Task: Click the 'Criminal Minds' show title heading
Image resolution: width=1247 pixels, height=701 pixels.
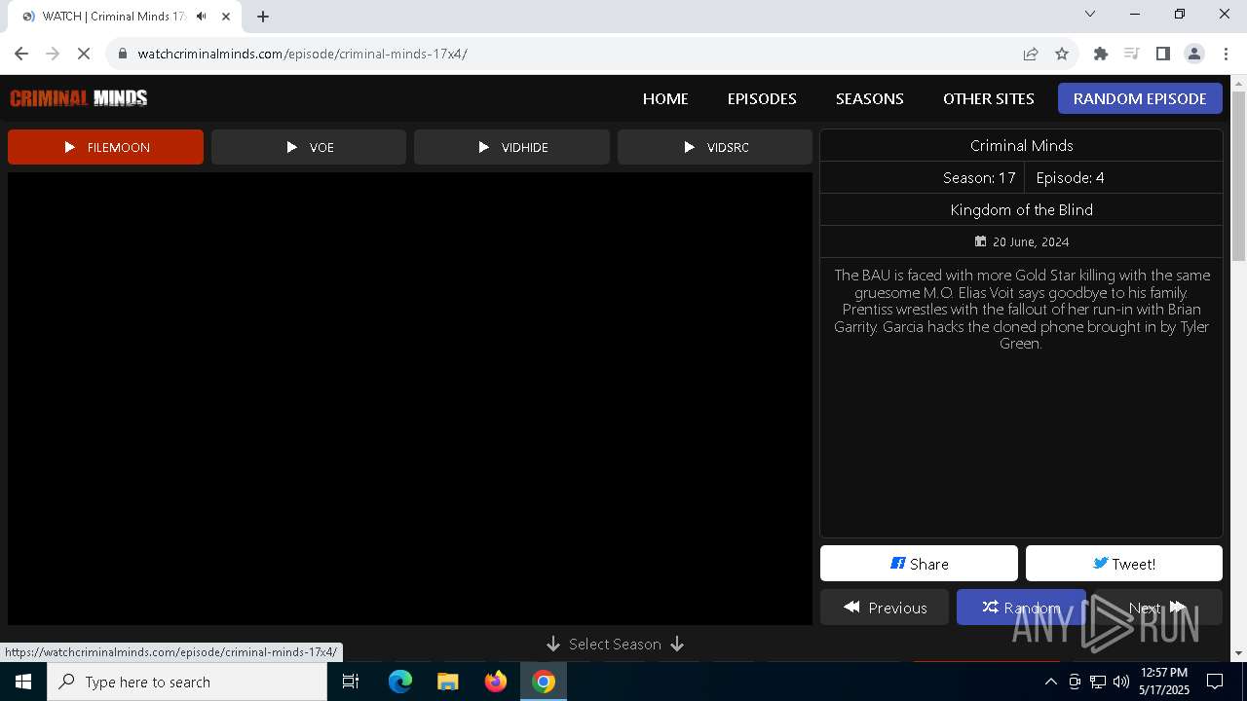Action: point(1021,145)
